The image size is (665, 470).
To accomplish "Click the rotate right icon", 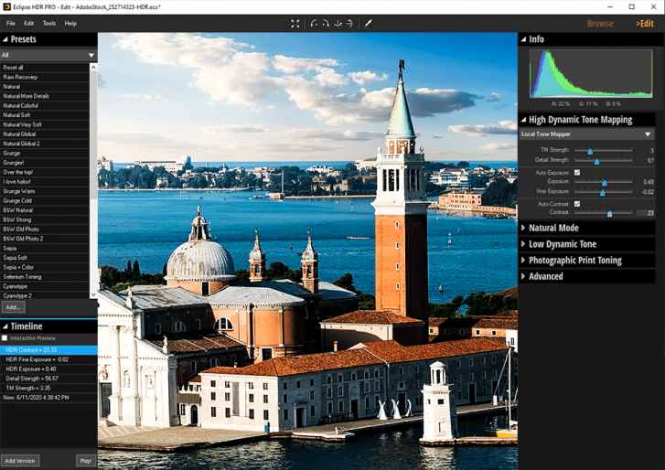I will click(326, 23).
